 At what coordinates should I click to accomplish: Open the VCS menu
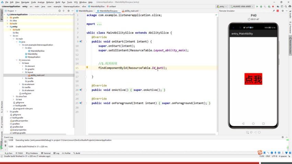pos(76,2)
